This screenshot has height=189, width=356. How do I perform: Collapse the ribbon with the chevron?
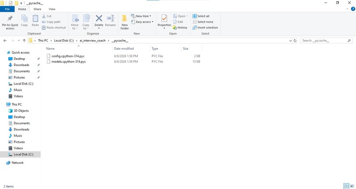(347, 9)
